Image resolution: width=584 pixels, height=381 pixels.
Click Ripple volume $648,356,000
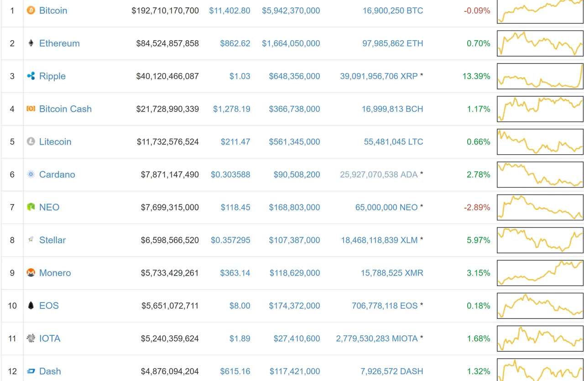tap(295, 76)
